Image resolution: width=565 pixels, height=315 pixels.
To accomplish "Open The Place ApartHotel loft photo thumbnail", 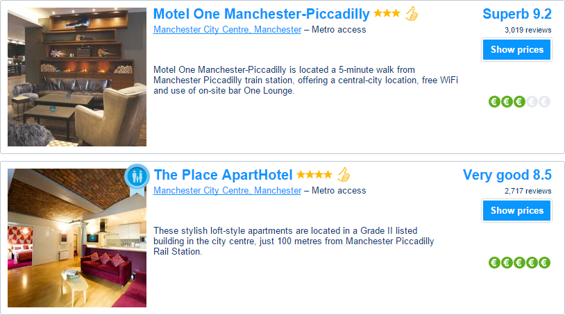I will (77, 238).
